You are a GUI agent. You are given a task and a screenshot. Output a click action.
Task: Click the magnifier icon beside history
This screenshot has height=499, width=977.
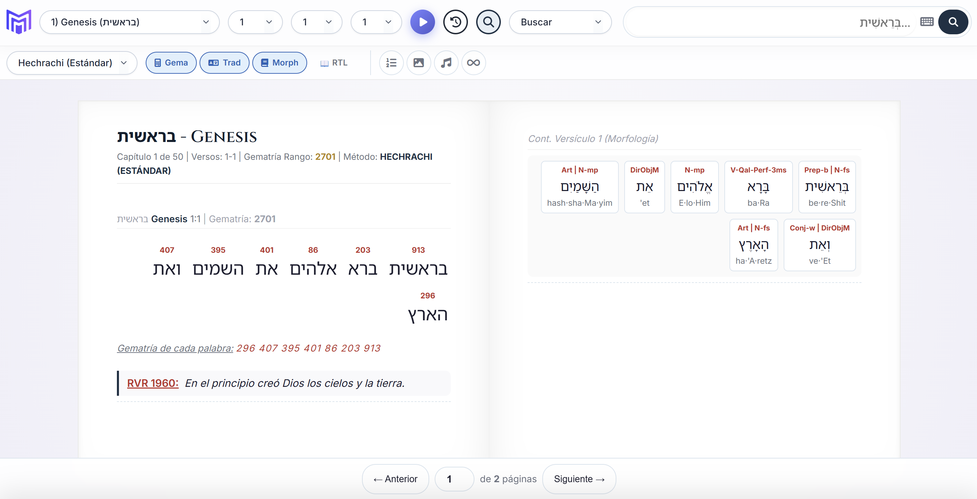tap(488, 22)
